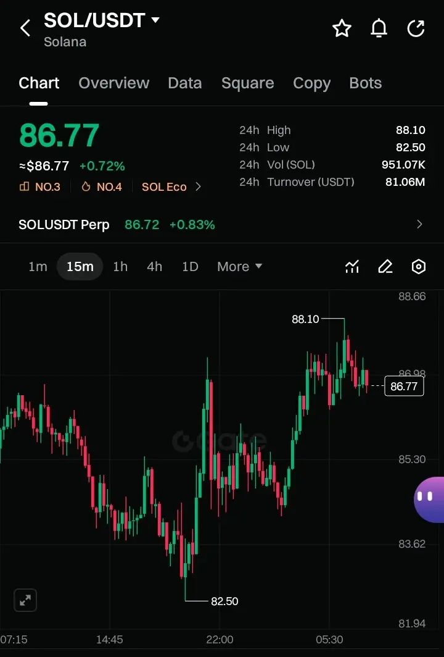Select the 1m timeframe

(38, 267)
